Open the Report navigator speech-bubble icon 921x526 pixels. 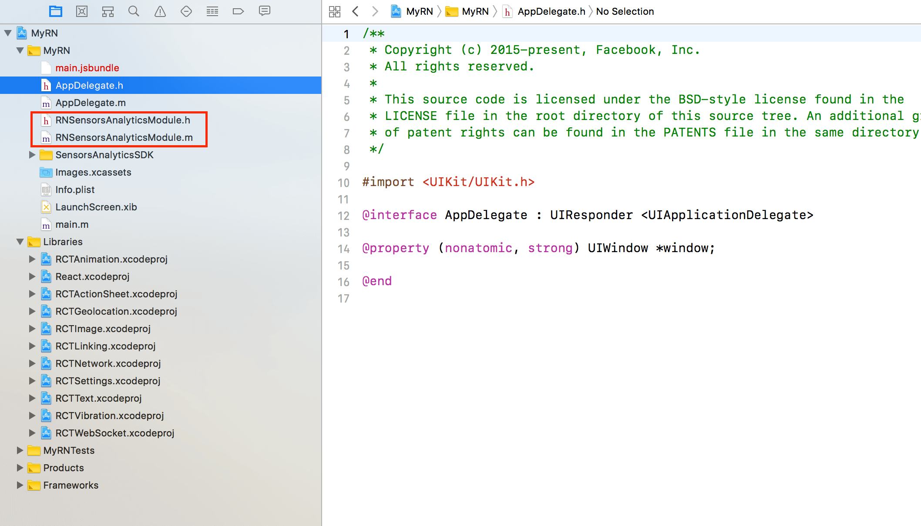[264, 11]
